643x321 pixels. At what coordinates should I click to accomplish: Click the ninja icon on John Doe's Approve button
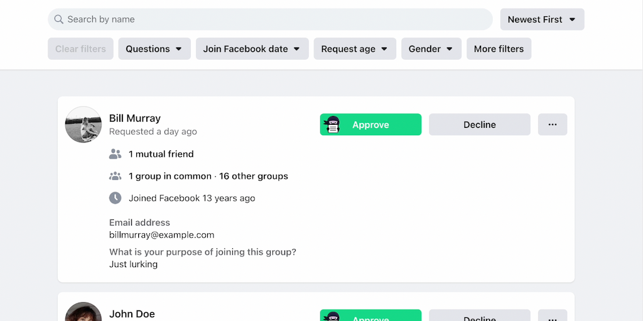(333, 316)
